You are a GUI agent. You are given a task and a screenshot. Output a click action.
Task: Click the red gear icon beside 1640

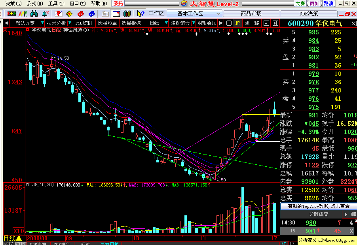point(5,30)
